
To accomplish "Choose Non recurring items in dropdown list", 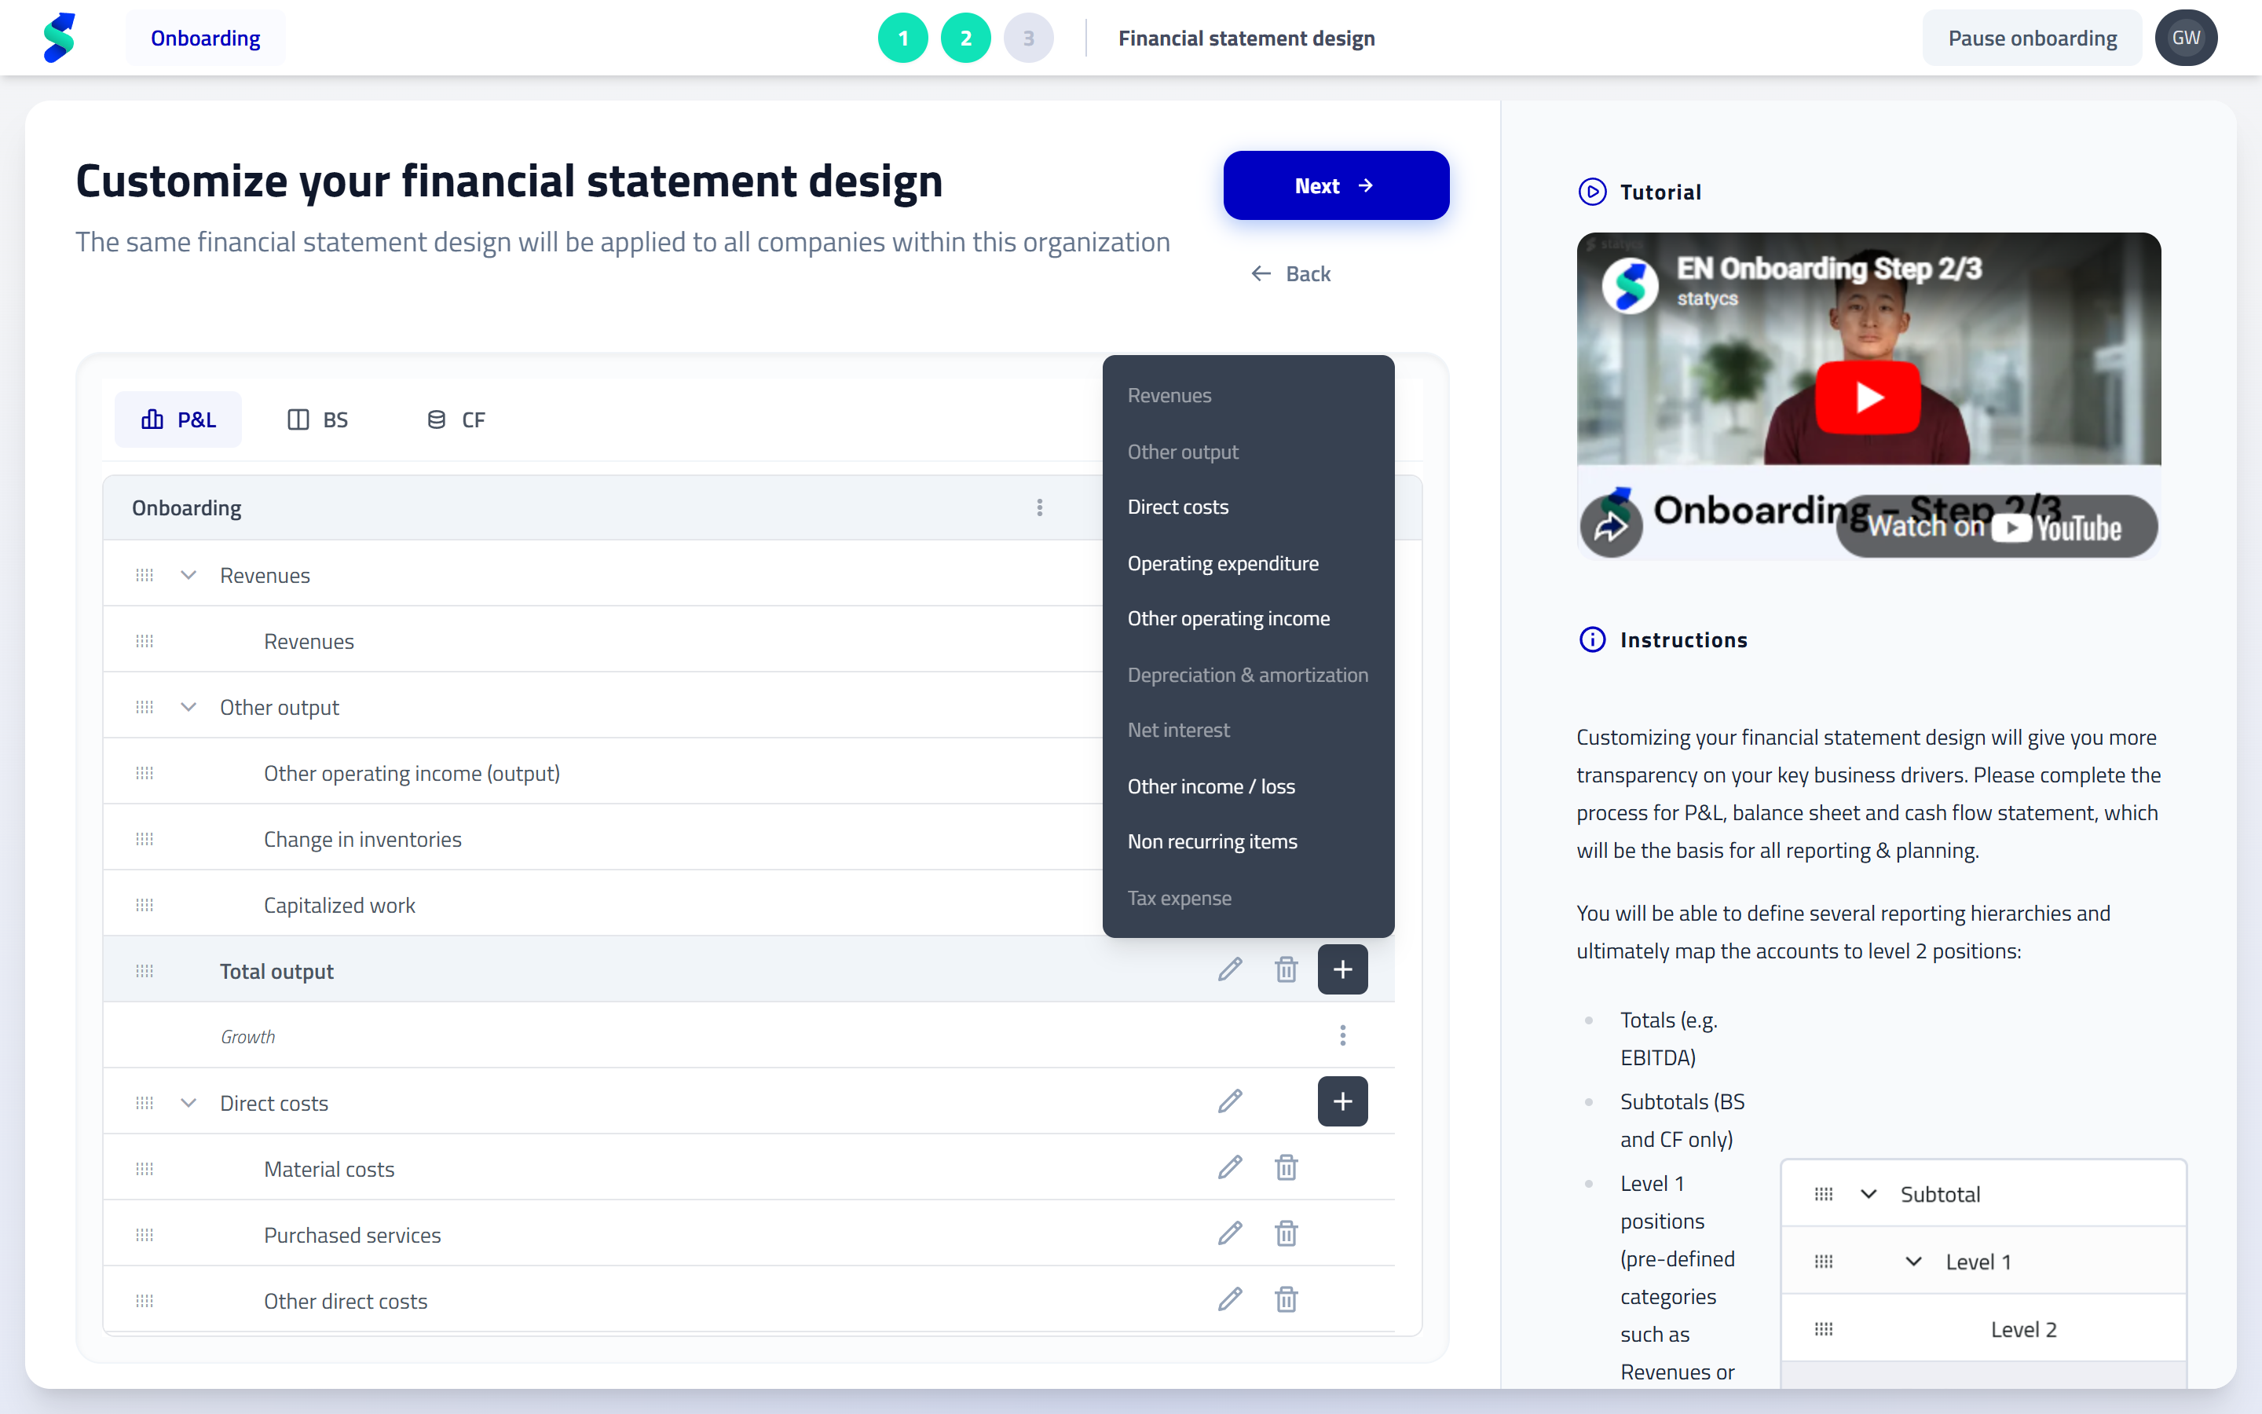I will [x=1211, y=841].
